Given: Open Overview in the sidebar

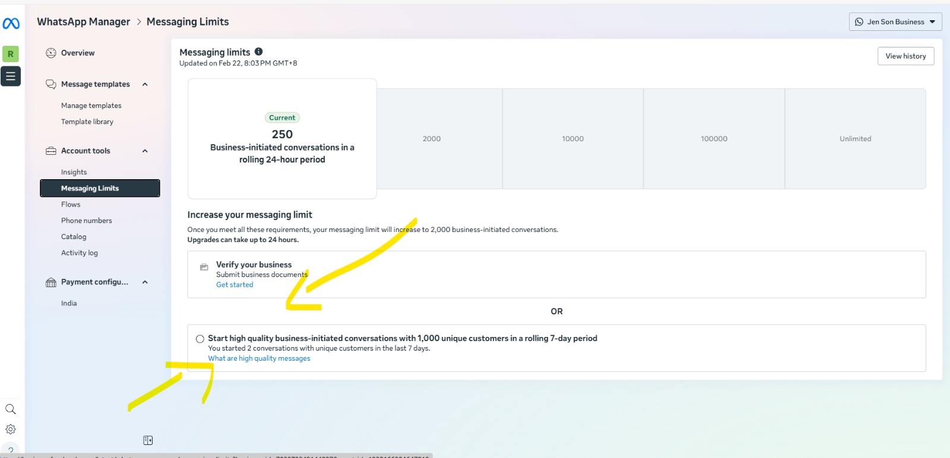Looking at the screenshot, I should [x=78, y=53].
